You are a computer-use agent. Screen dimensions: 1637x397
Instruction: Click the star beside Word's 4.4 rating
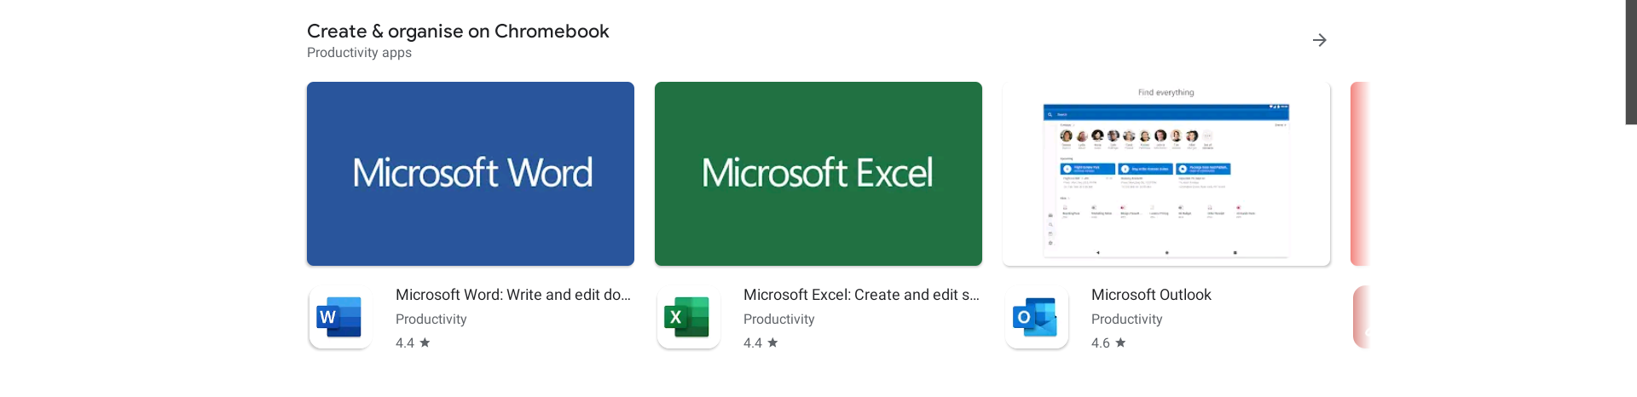tap(425, 342)
